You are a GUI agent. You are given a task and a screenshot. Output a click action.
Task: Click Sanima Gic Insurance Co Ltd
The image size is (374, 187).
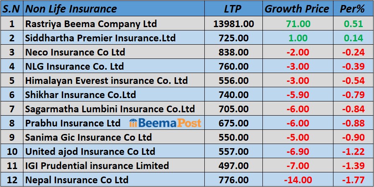[88, 137]
